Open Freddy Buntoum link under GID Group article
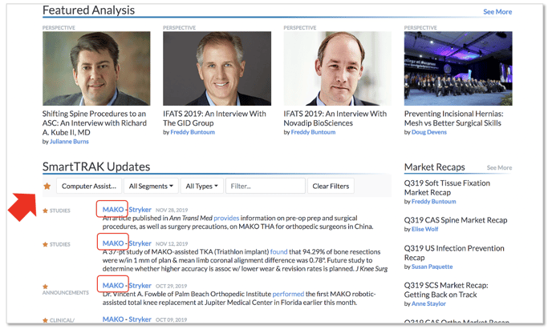Screen dimensions: 552x333 pos(193,132)
